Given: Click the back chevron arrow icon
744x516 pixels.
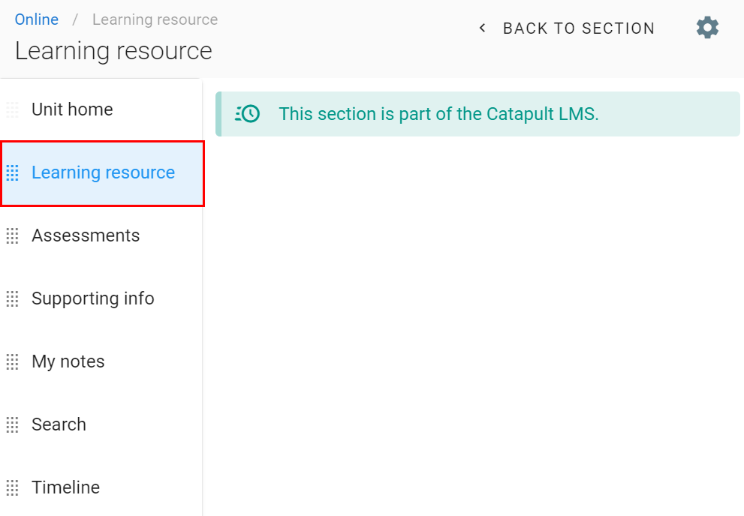Looking at the screenshot, I should point(482,28).
